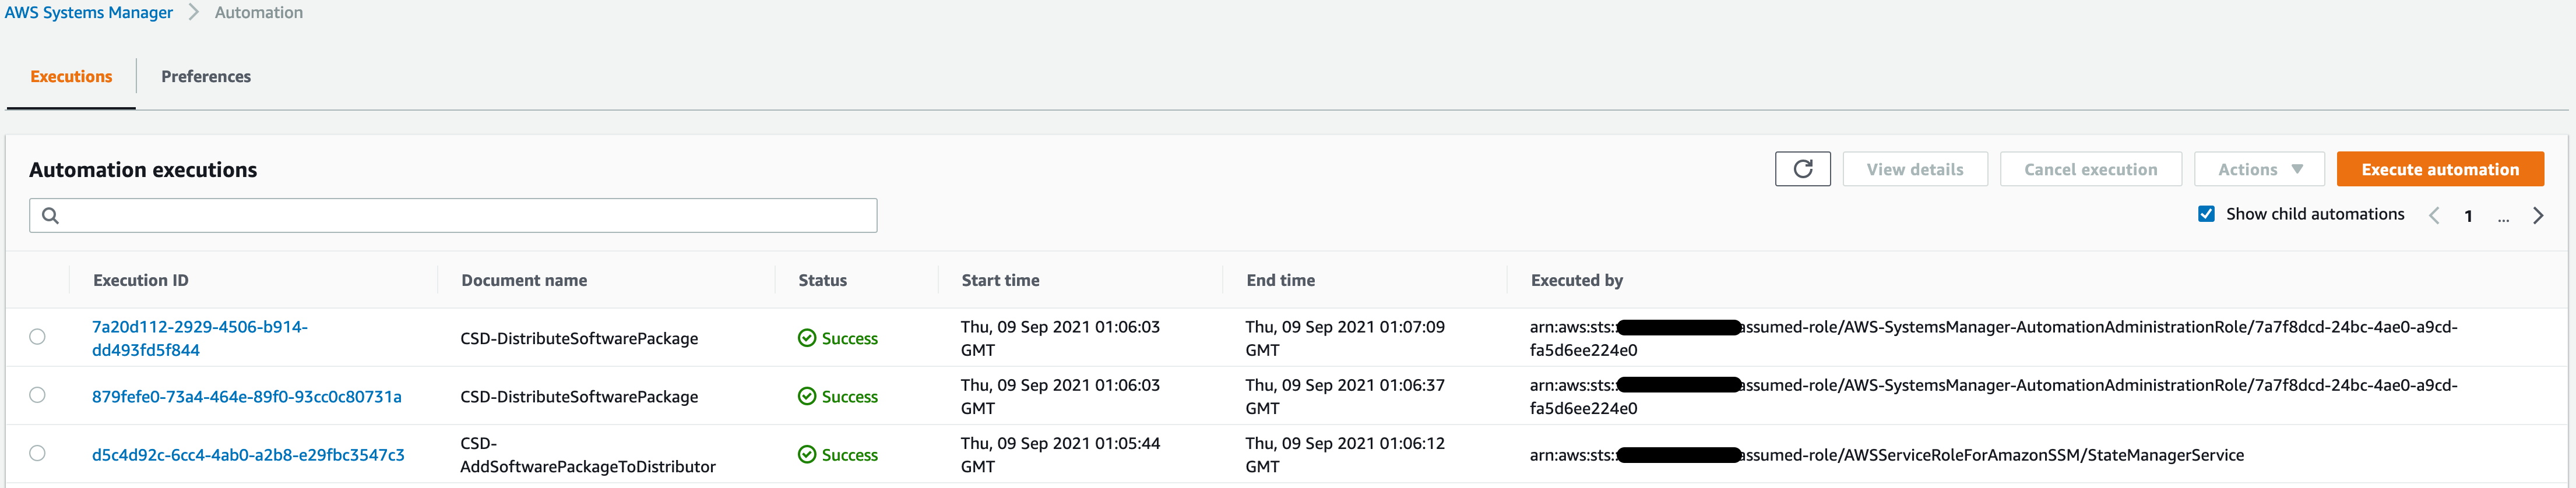Click inside the search input field

[450, 214]
